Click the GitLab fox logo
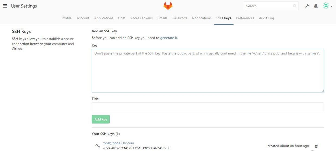 tap(168, 6)
